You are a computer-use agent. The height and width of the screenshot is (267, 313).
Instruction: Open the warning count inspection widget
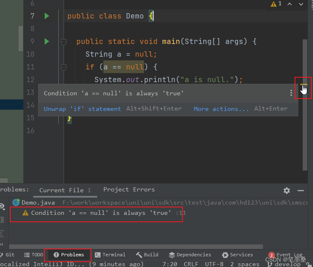(276, 4)
